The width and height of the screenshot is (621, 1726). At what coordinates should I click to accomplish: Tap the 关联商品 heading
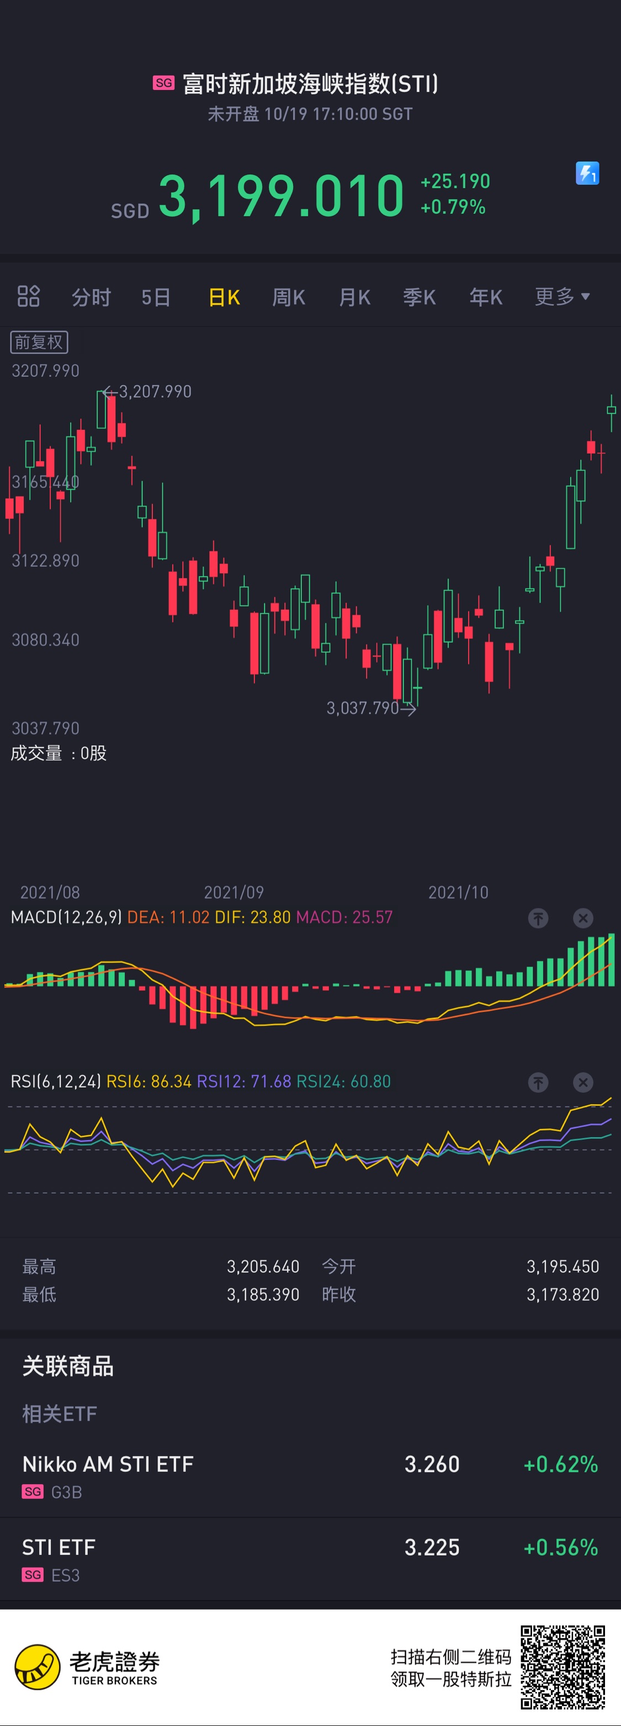(68, 1366)
